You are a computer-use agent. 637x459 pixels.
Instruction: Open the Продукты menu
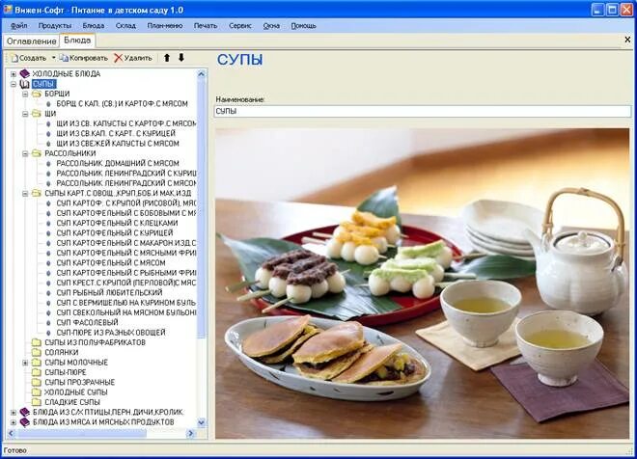(55, 26)
